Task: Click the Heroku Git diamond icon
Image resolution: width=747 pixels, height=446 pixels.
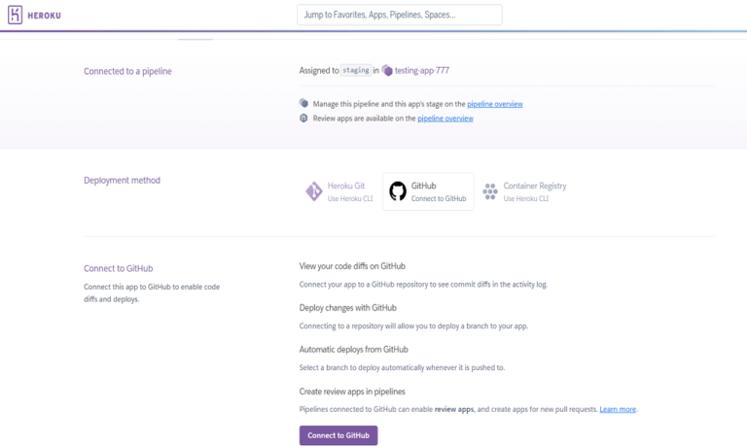Action: (x=314, y=191)
